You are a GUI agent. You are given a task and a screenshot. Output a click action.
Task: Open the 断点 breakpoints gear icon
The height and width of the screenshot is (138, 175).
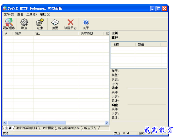coord(24,24)
